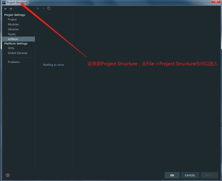Select Facets in the sidebar
This screenshot has height=181, width=222.
tap(12, 34)
